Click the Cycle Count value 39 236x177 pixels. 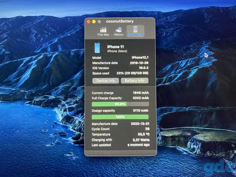tap(147, 129)
